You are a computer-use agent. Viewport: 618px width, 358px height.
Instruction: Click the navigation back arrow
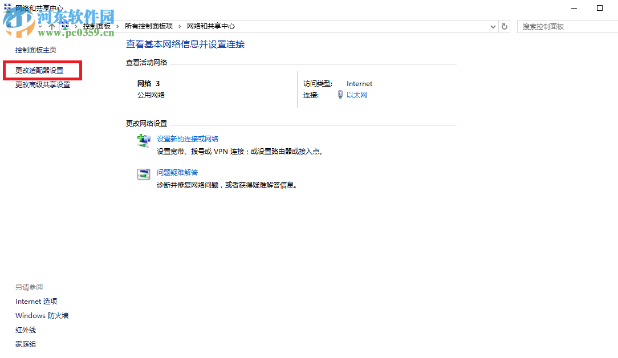7,26
